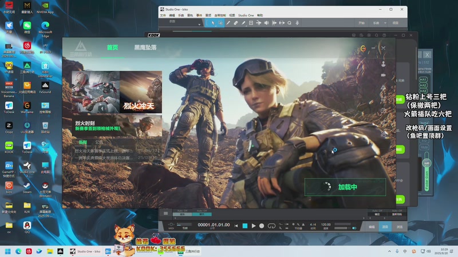Click the 加载中 loading button
The height and width of the screenshot is (257, 458).
click(345, 187)
